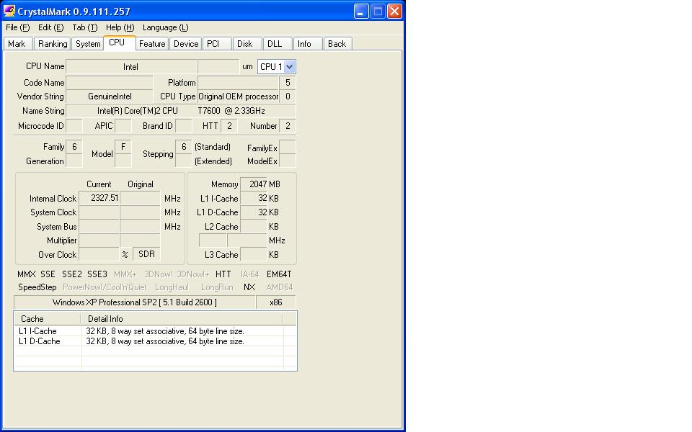Click the Family value 6 field
This screenshot has height=432, width=692.
click(74, 147)
